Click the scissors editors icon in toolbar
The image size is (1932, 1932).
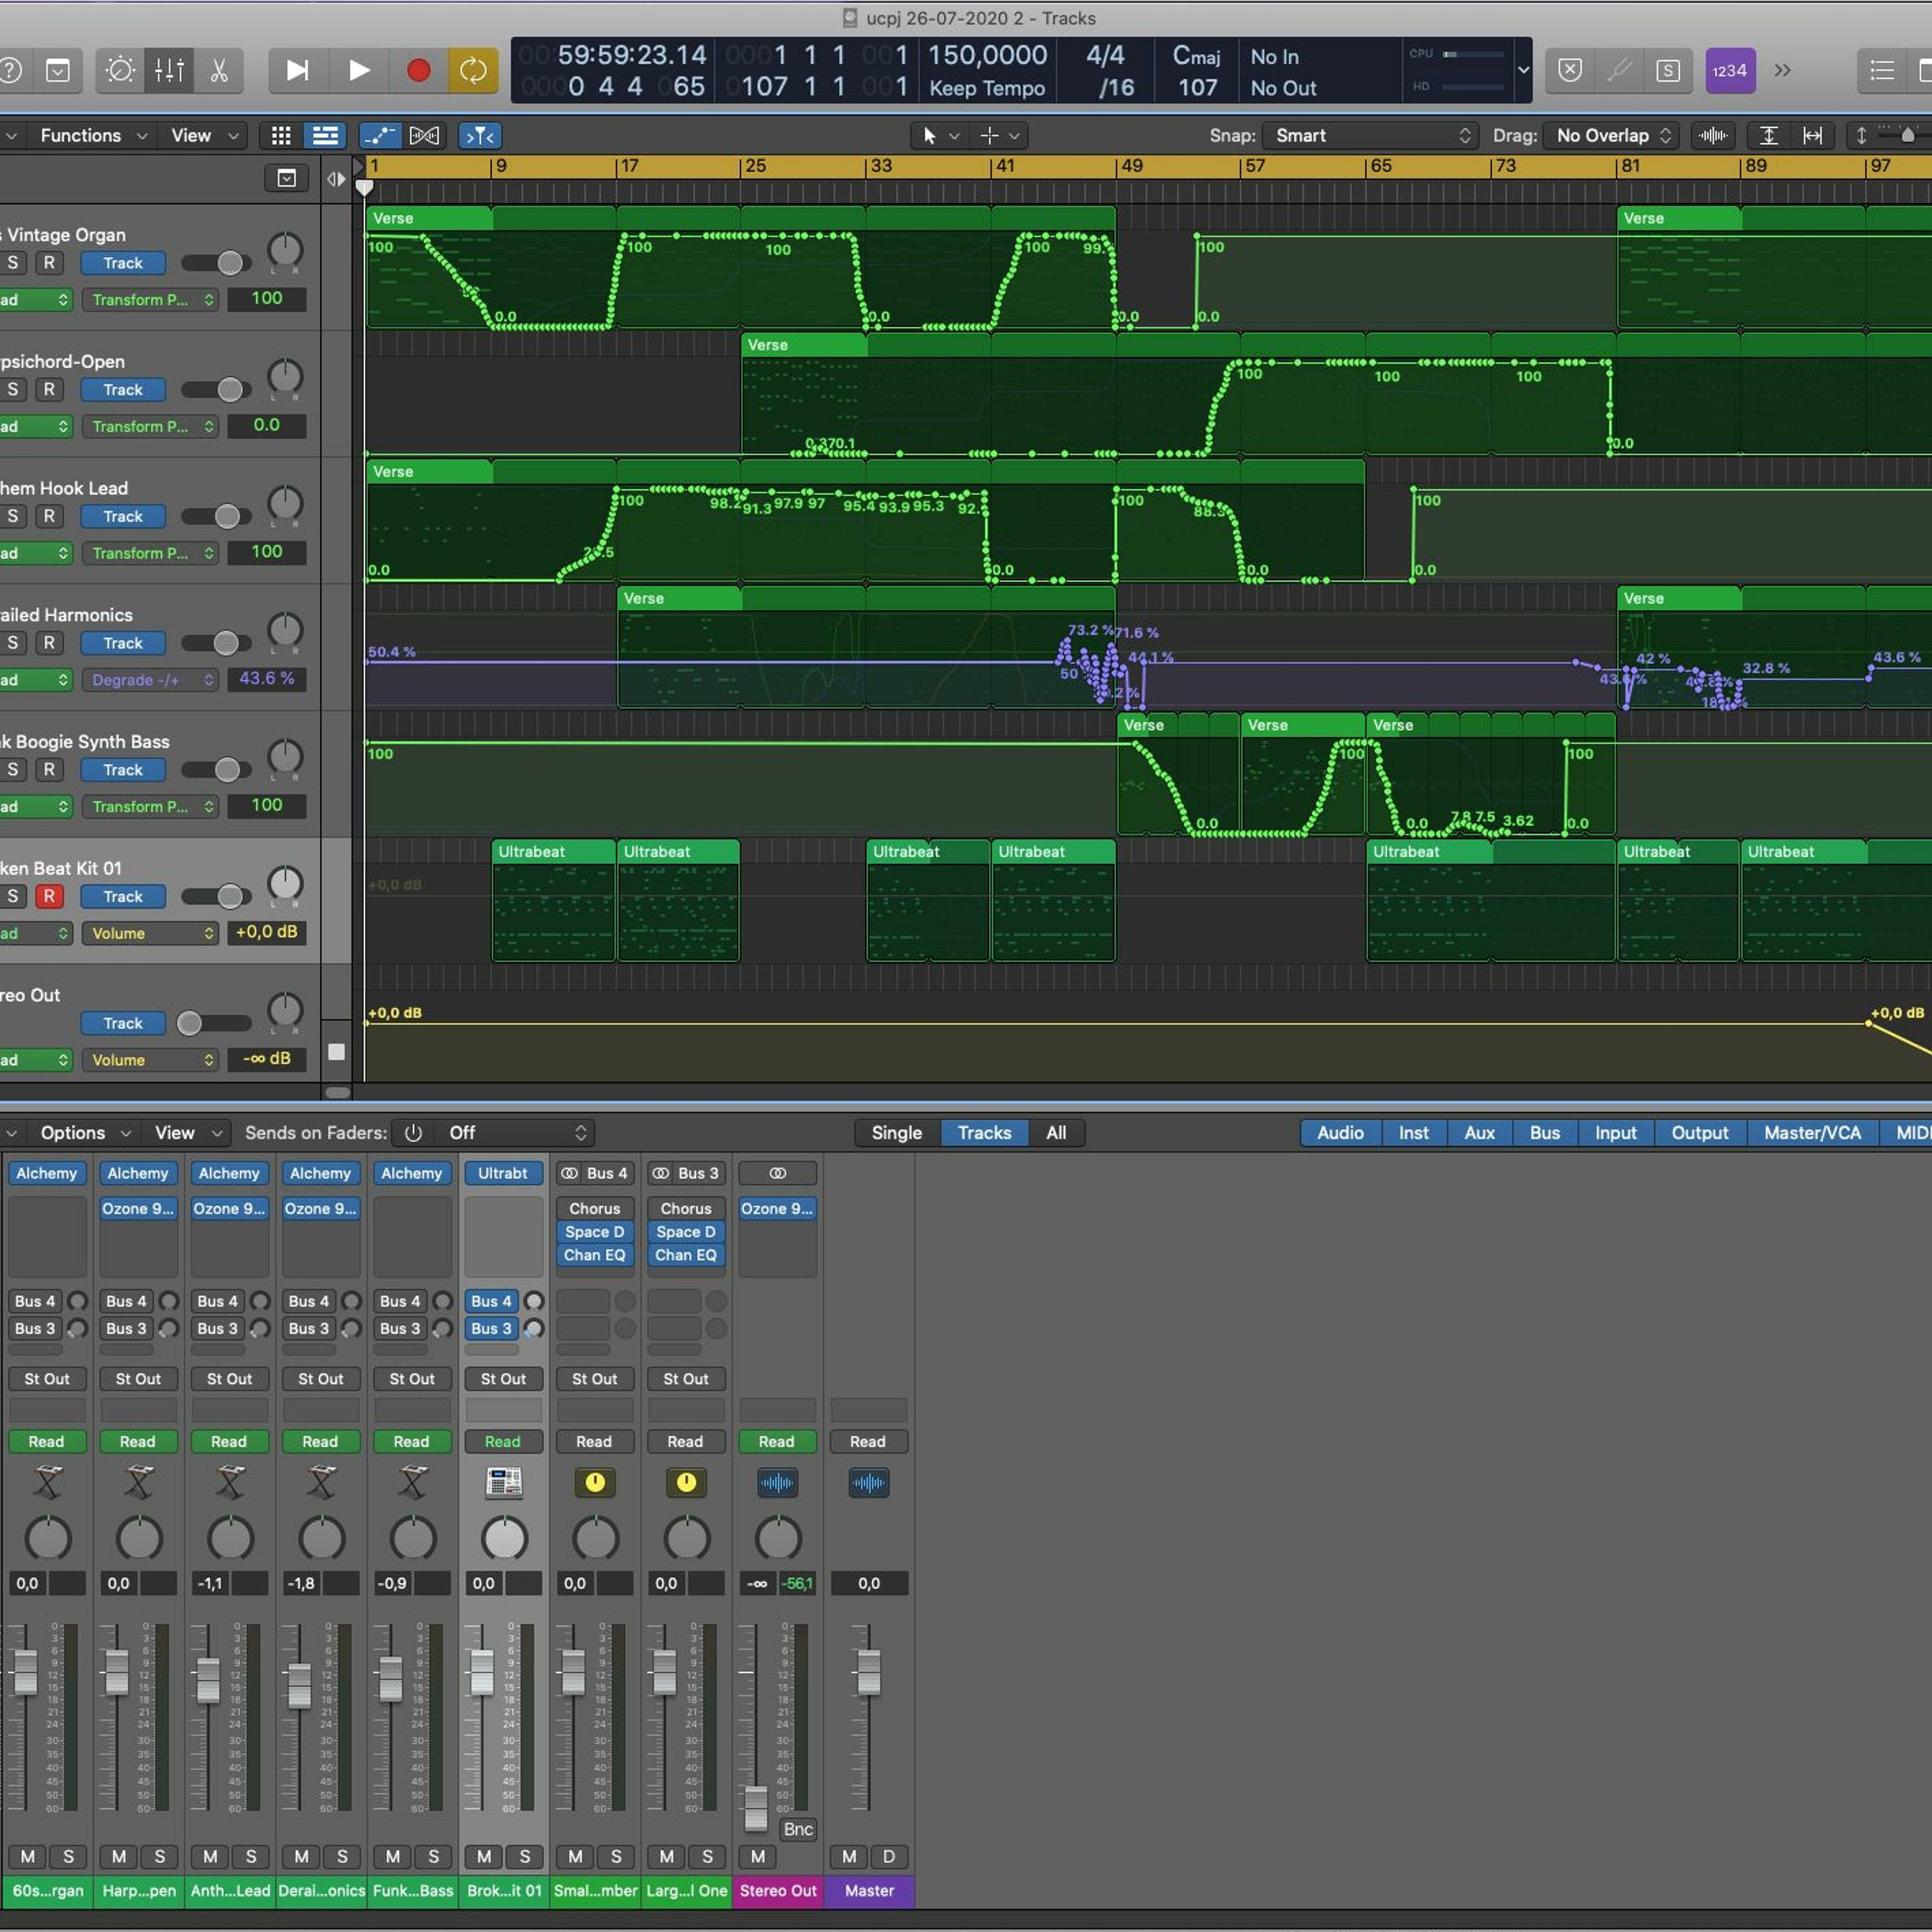click(x=219, y=71)
